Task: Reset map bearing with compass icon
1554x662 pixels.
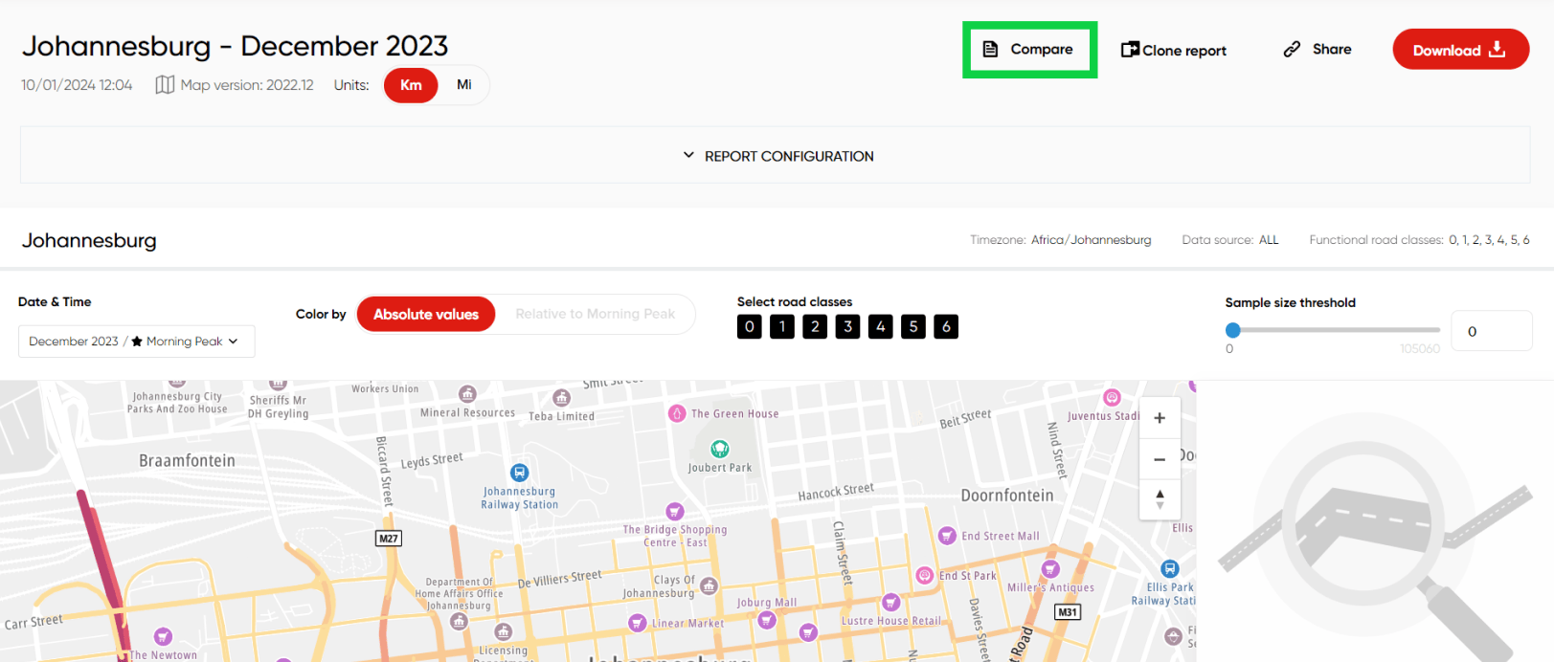Action: pyautogui.click(x=1159, y=499)
